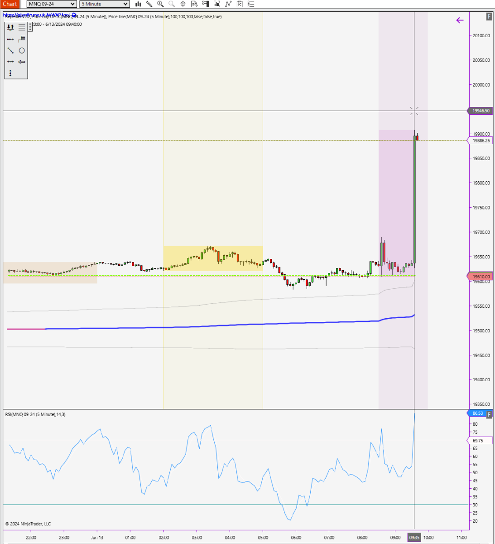Open the chart style bars icon
This screenshot has width=495, height=544.
pos(138,4)
